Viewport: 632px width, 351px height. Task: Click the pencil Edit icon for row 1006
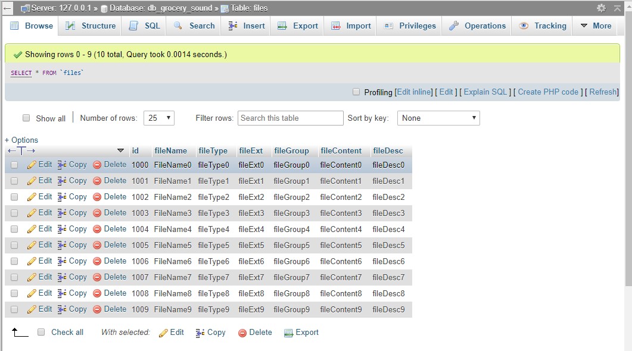point(32,261)
